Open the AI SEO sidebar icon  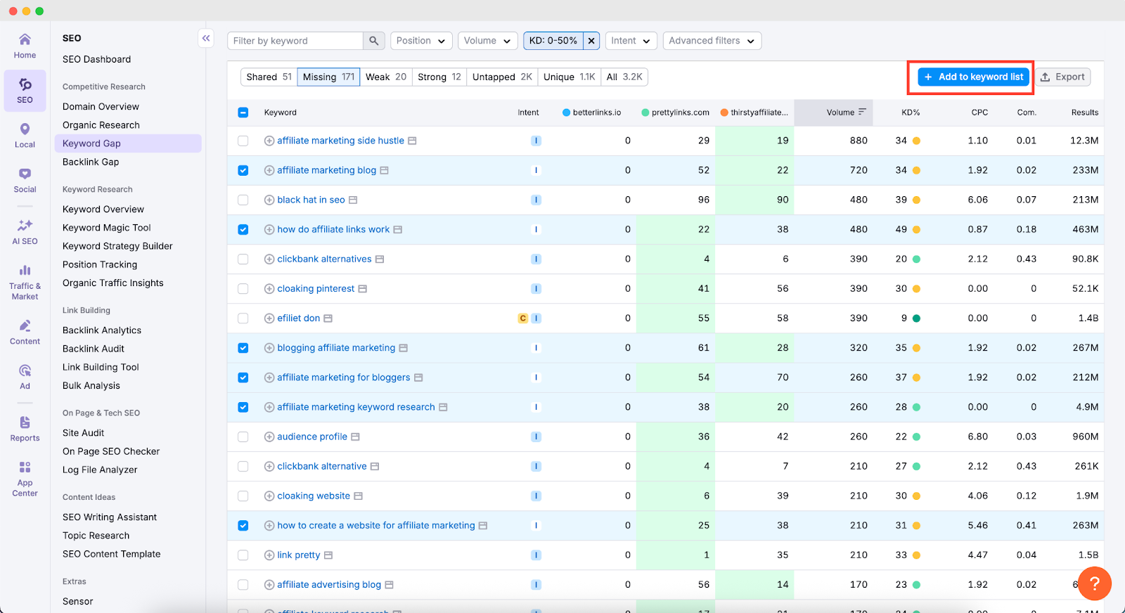pos(25,231)
